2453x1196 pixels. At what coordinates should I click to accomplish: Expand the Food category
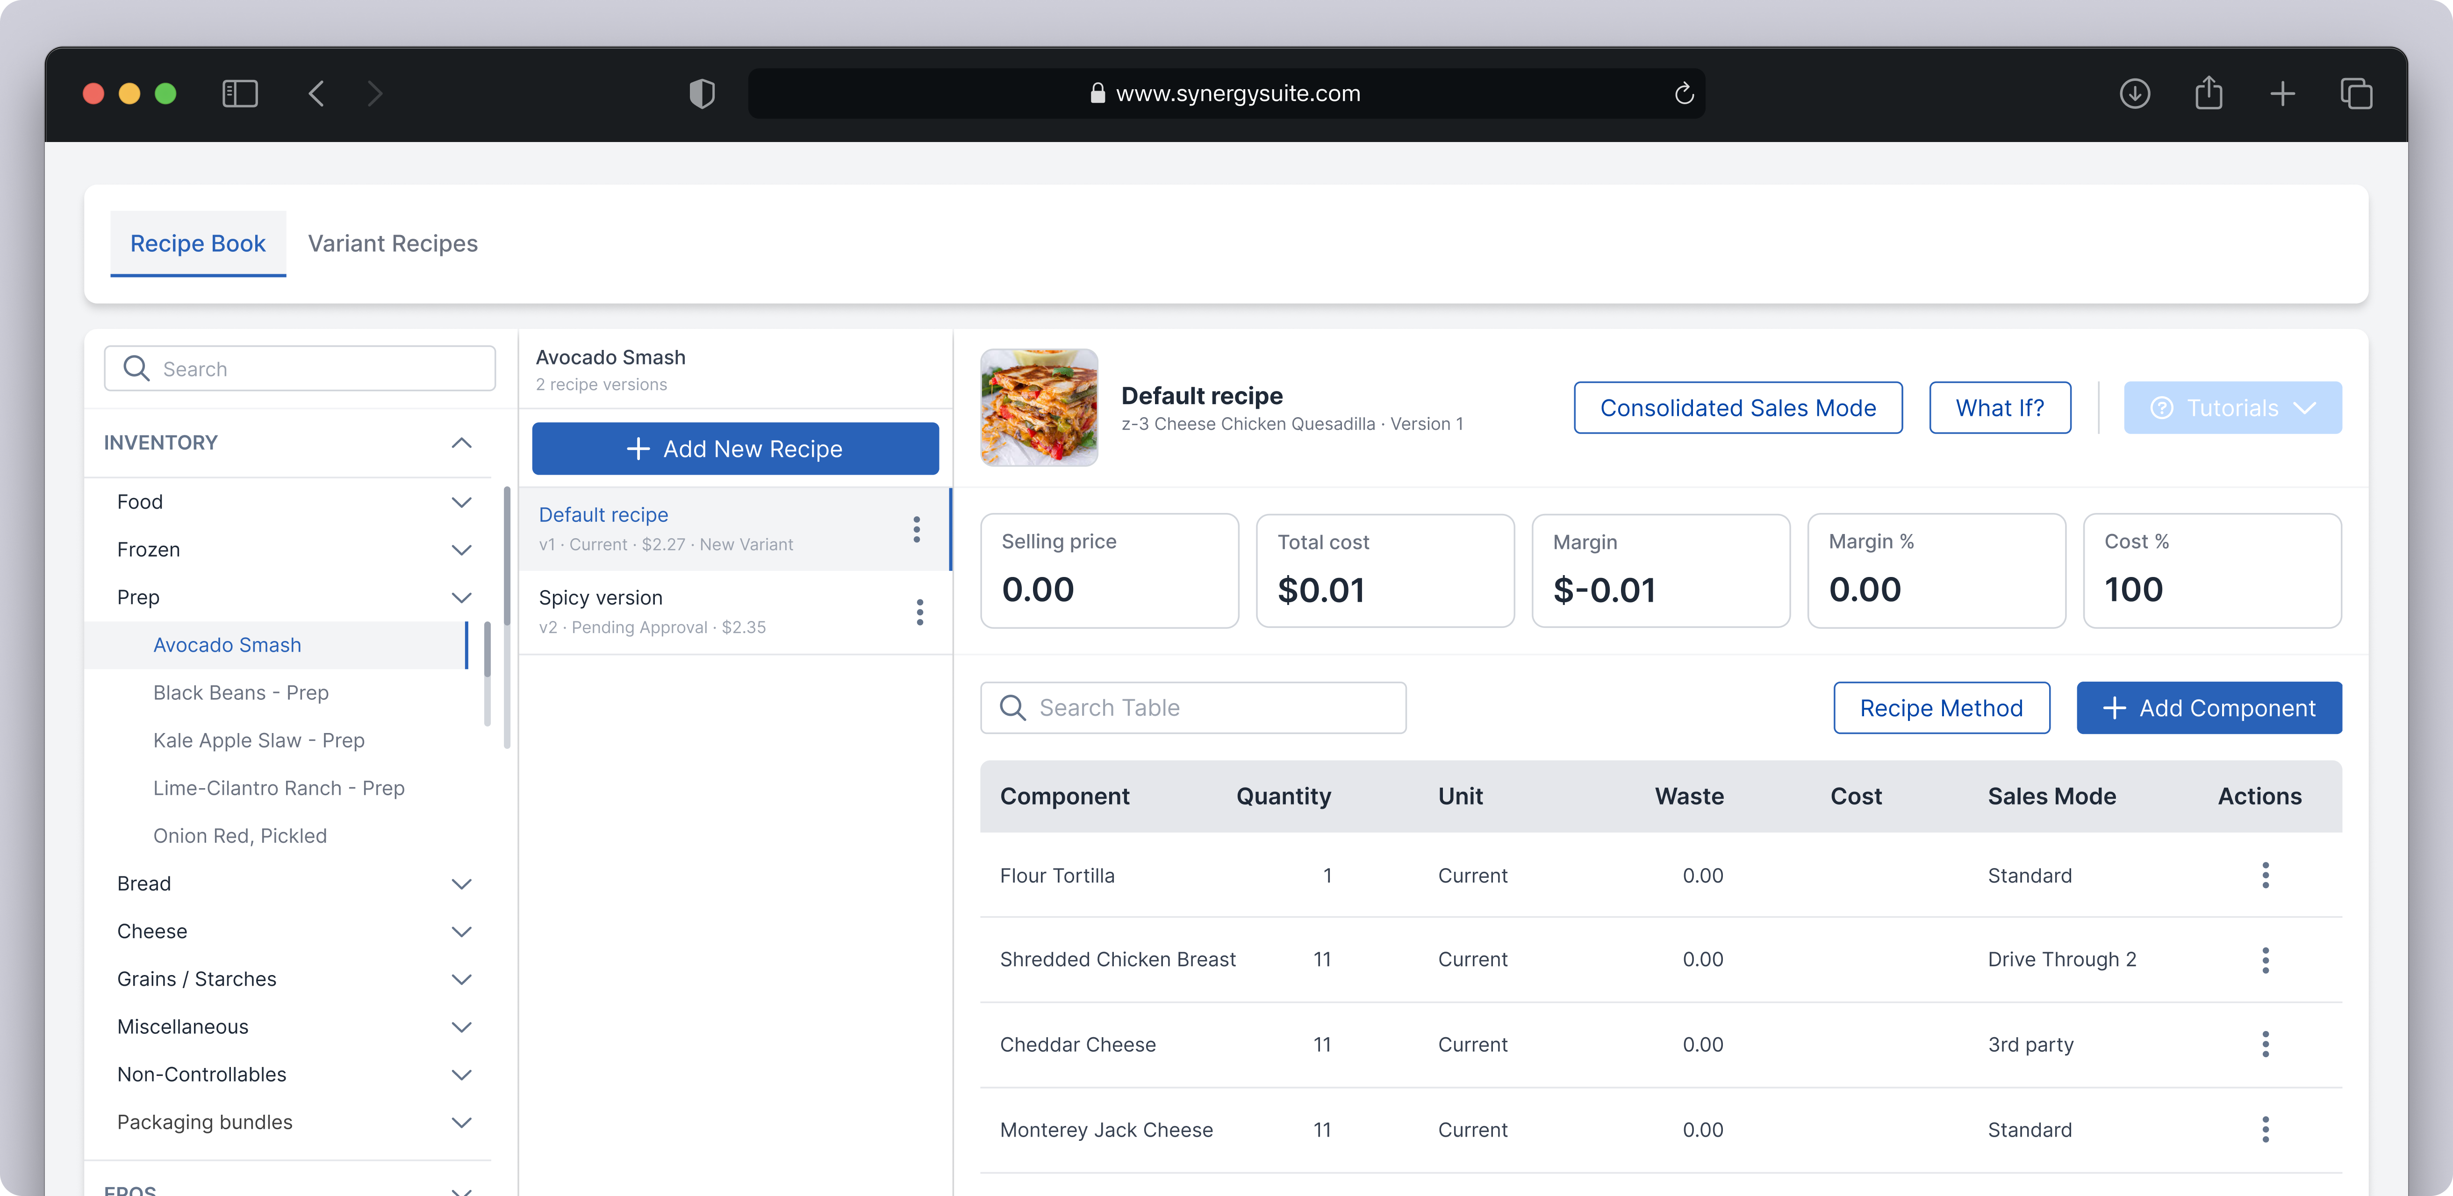click(461, 502)
